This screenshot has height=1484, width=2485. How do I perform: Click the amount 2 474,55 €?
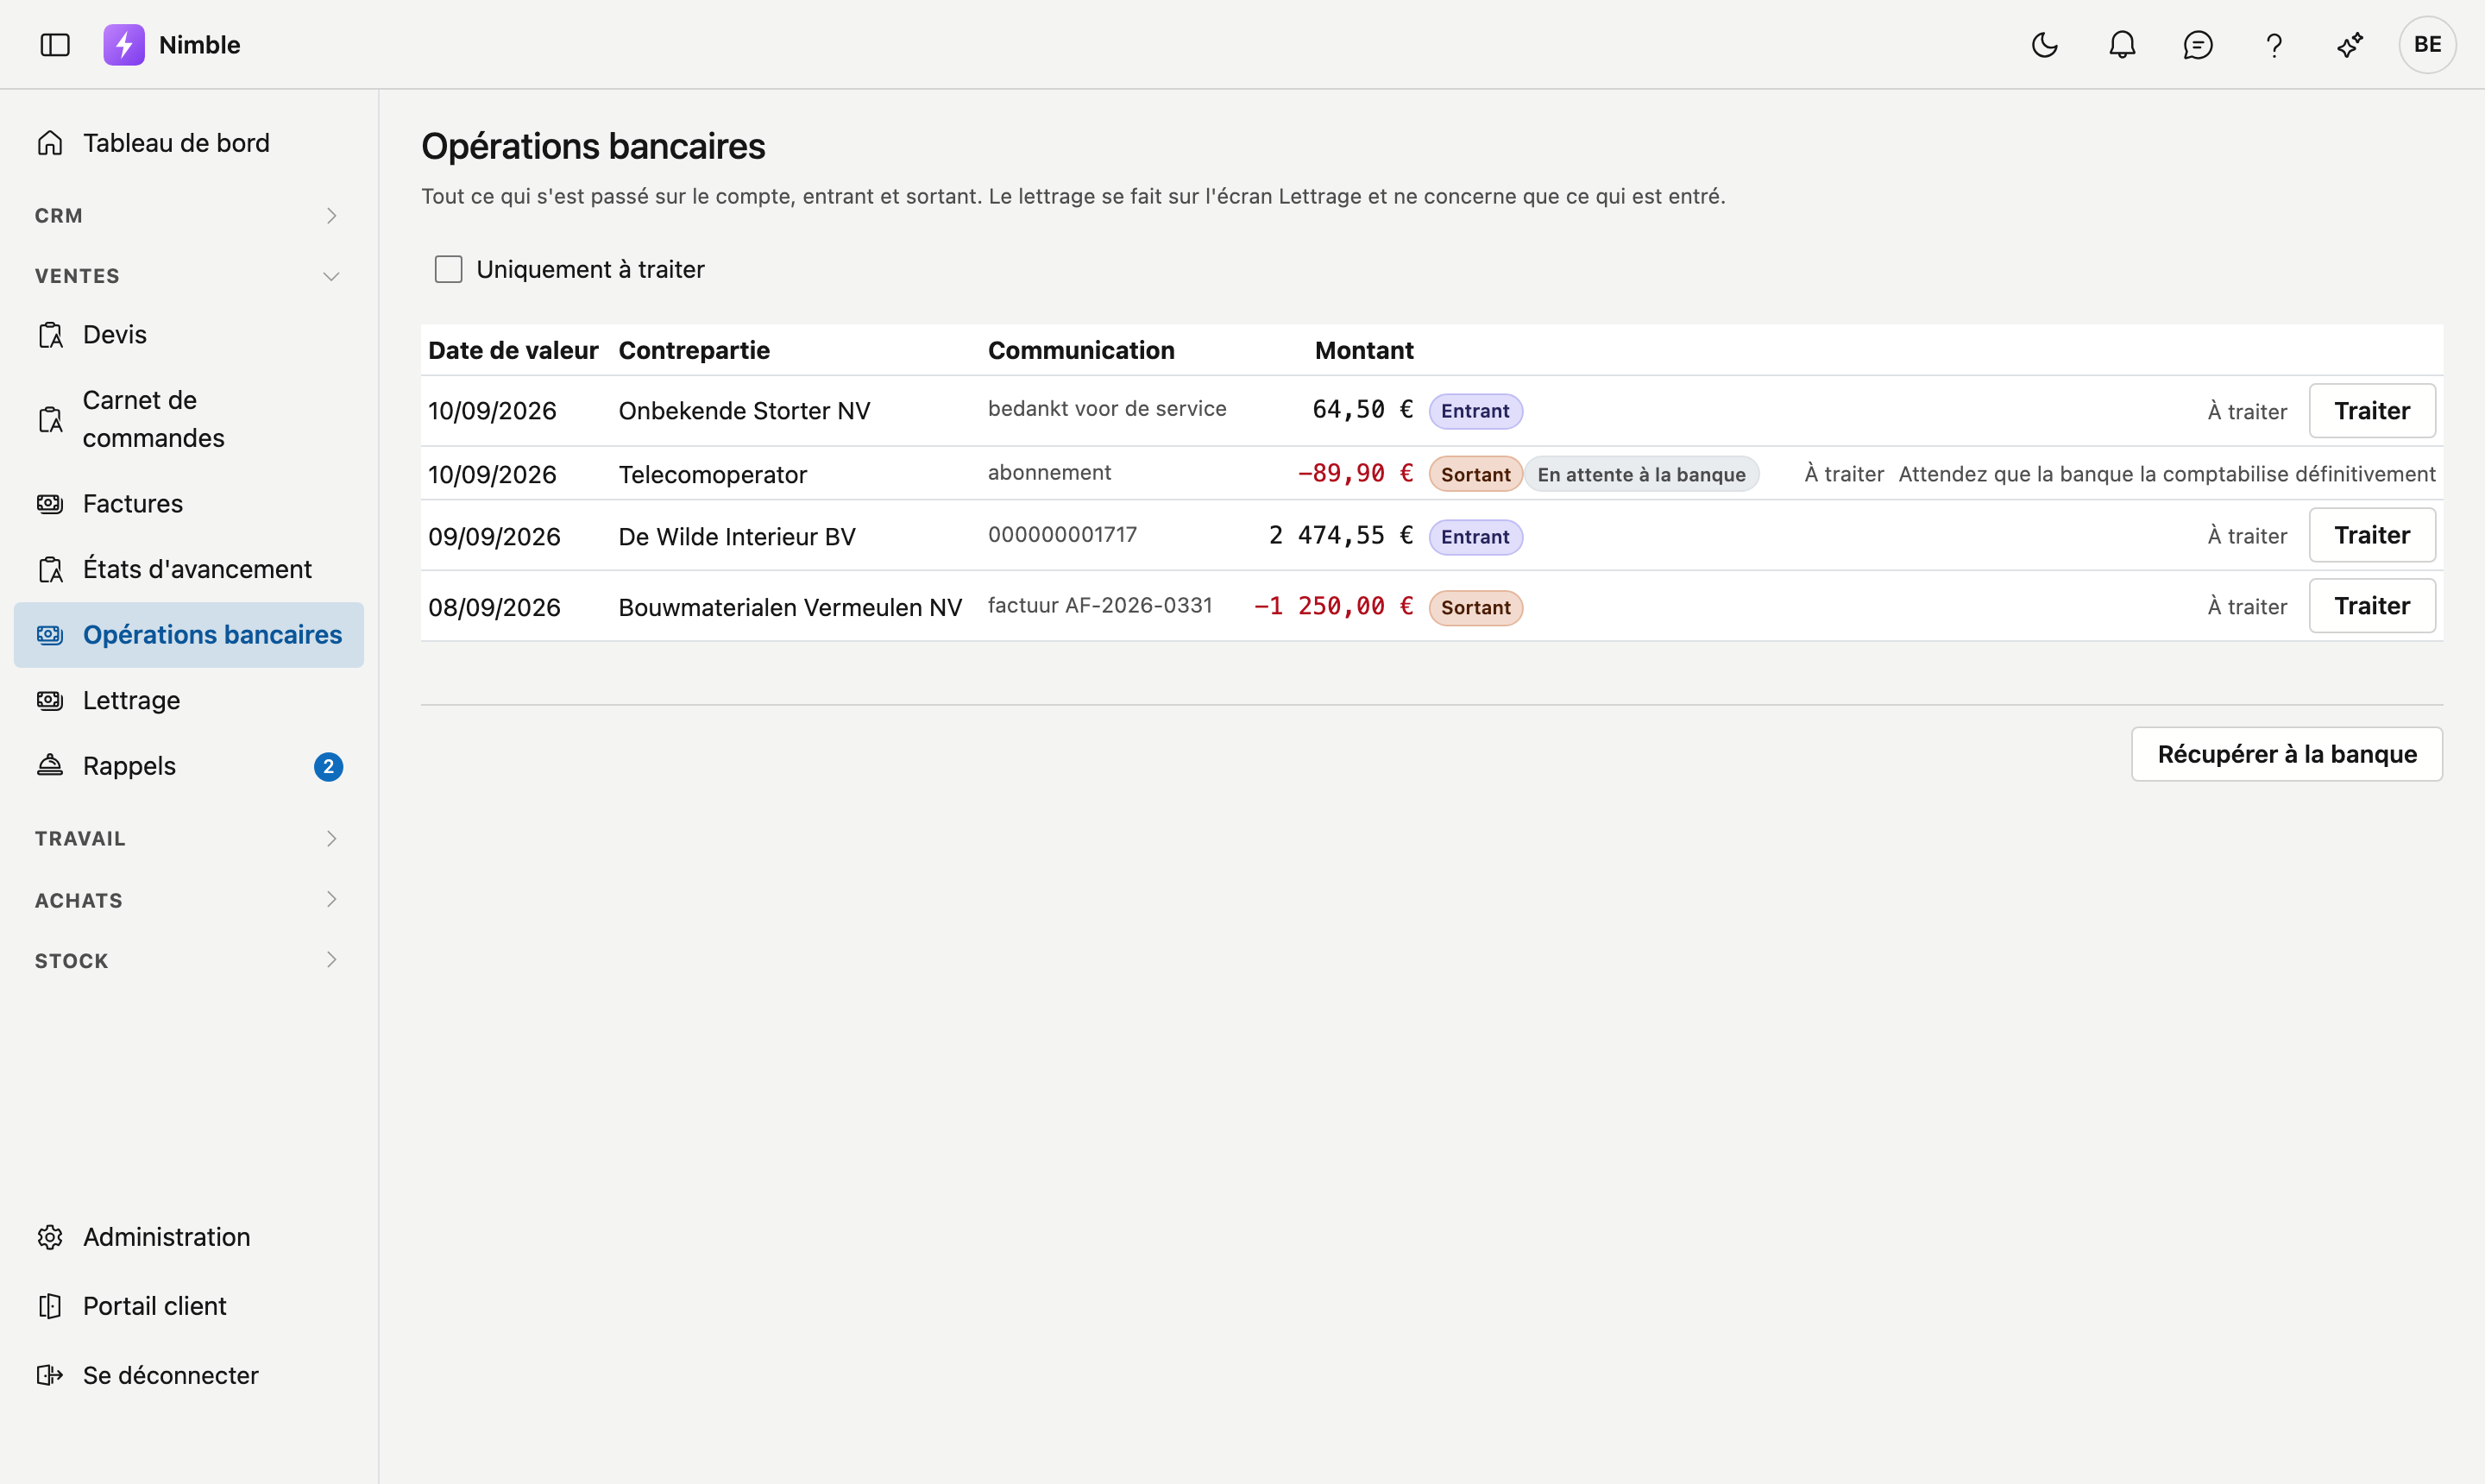[x=1340, y=536]
